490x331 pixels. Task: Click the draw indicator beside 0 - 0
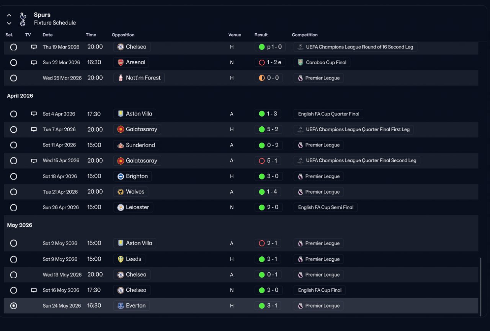pyautogui.click(x=262, y=78)
